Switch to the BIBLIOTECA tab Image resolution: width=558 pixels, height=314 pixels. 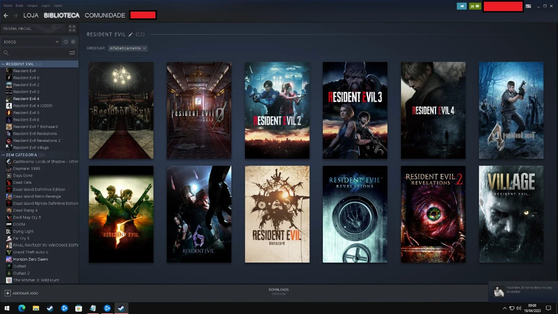tap(62, 15)
